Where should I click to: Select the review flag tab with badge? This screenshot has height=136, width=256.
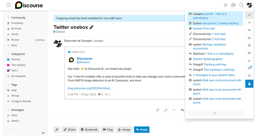[249, 68]
